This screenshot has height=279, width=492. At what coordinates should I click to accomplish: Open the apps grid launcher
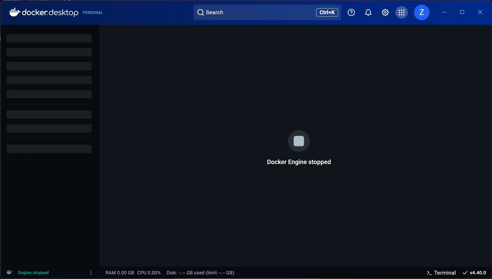pos(402,12)
